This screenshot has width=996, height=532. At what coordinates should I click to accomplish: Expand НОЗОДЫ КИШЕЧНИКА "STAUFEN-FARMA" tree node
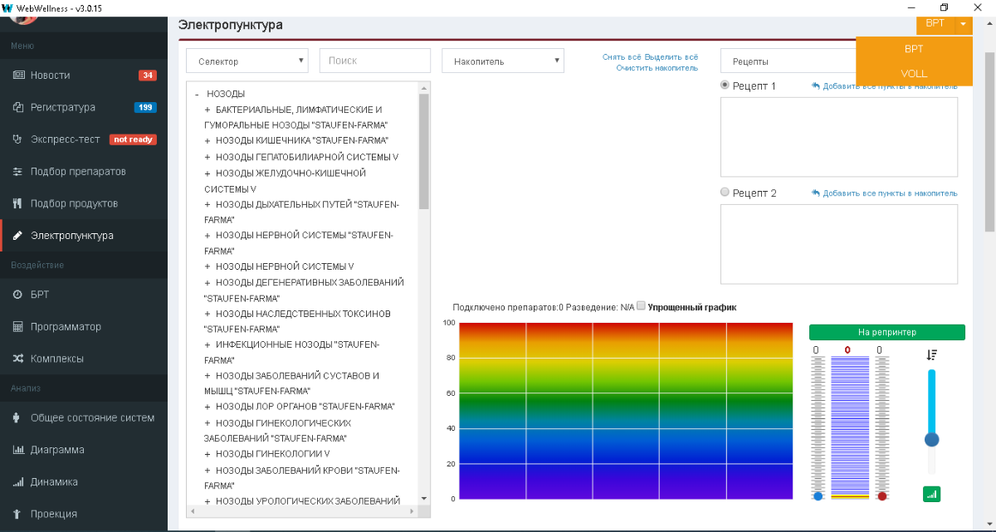coord(207,140)
